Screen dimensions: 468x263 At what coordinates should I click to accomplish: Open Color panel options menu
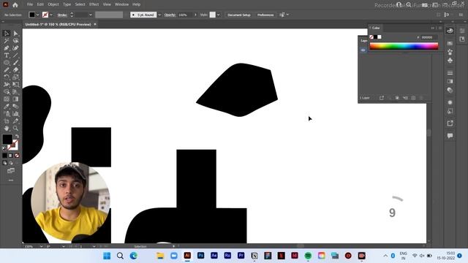tap(440, 28)
